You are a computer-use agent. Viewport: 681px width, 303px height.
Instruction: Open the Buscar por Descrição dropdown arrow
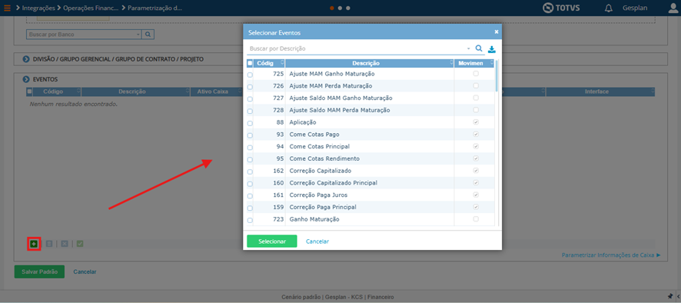[469, 48]
